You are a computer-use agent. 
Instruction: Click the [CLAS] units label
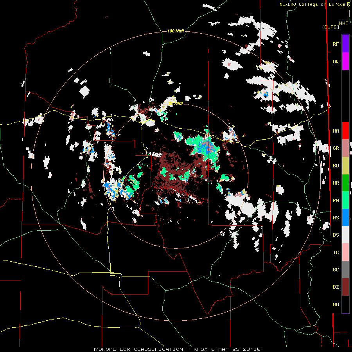[x=330, y=27]
